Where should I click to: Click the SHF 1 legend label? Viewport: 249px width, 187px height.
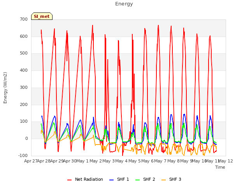click(x=123, y=179)
